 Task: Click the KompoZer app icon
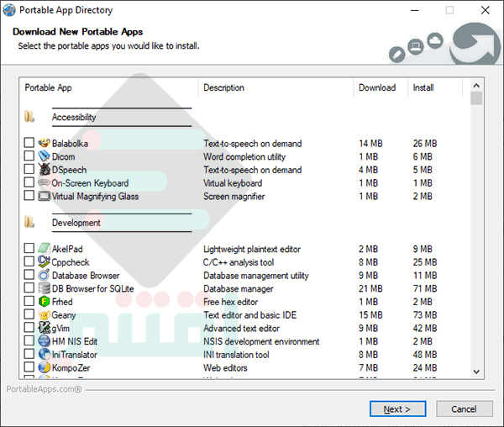44,366
